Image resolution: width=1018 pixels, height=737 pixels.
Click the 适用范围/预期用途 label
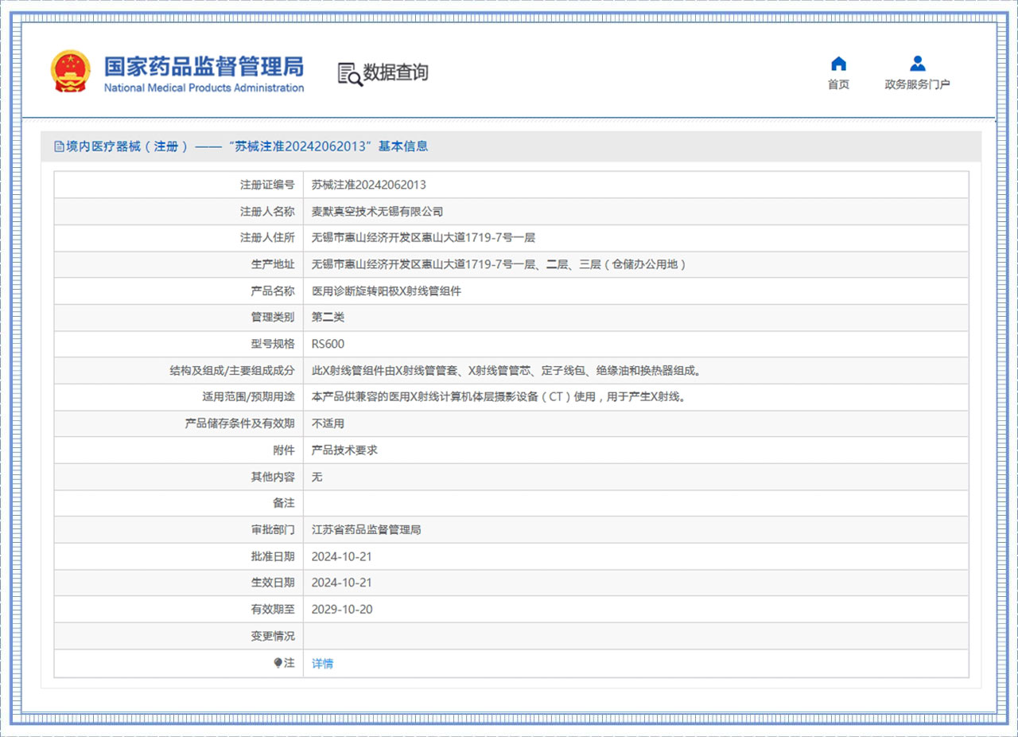[249, 396]
